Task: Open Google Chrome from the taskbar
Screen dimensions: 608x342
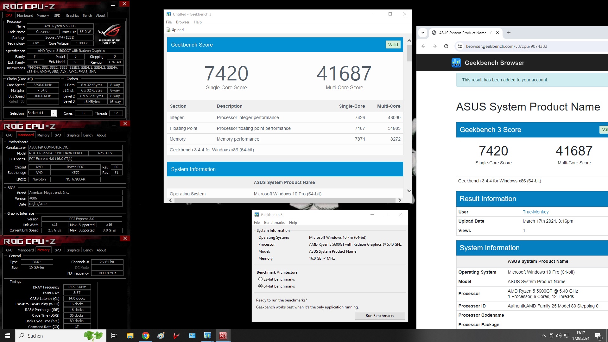Action: (145, 336)
